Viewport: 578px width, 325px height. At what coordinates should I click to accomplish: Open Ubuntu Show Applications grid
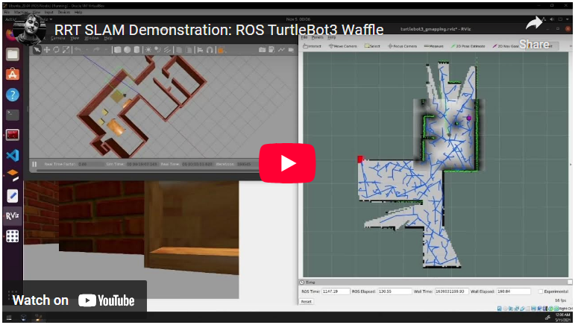[x=12, y=236]
